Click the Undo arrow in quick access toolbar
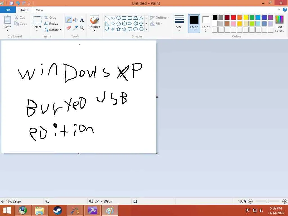The width and height of the screenshot is (288, 216). (x=18, y=3)
